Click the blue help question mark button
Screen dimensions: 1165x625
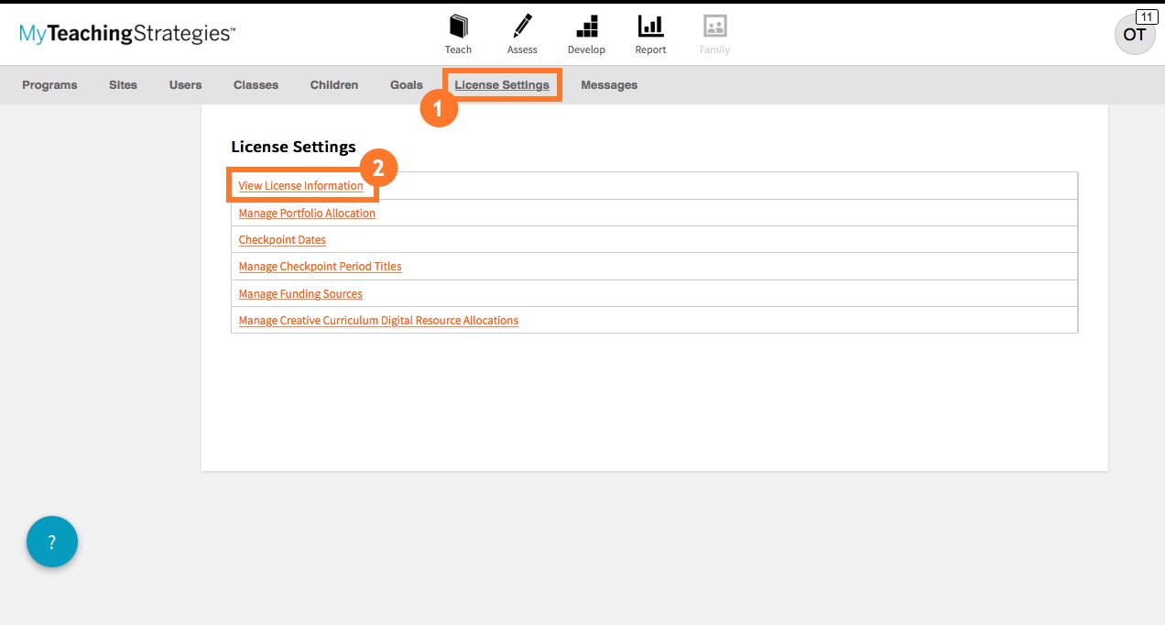point(52,542)
